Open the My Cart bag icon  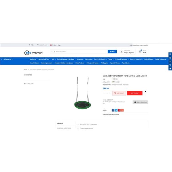pyautogui.click(x=140, y=51)
